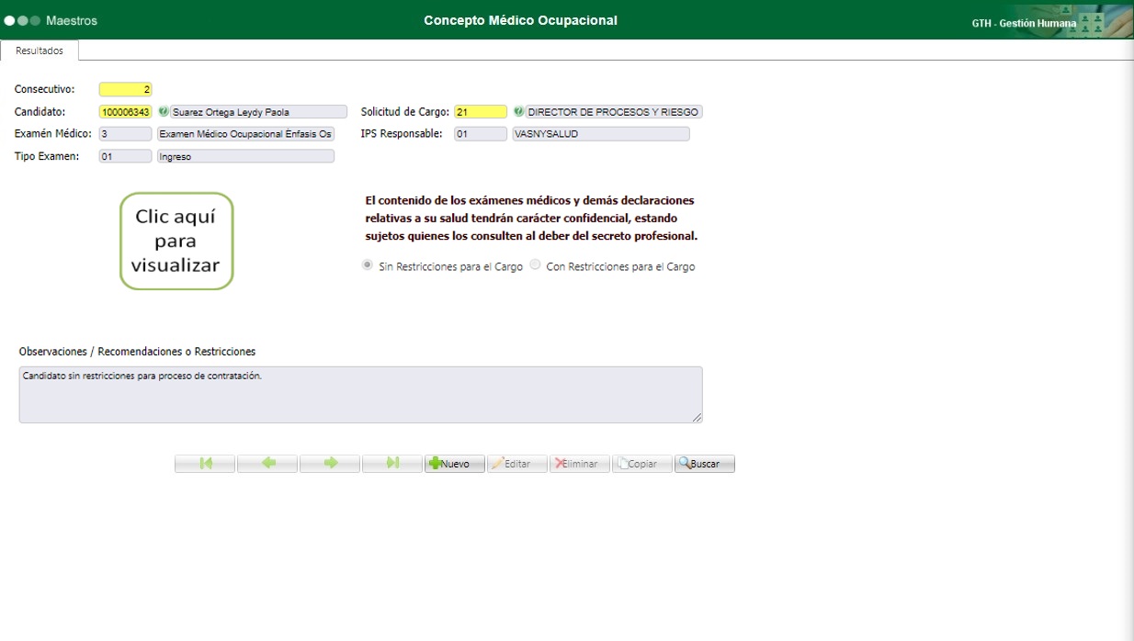Screen dimensions: 1134x641
Task: Jump to the last record
Action: point(391,463)
